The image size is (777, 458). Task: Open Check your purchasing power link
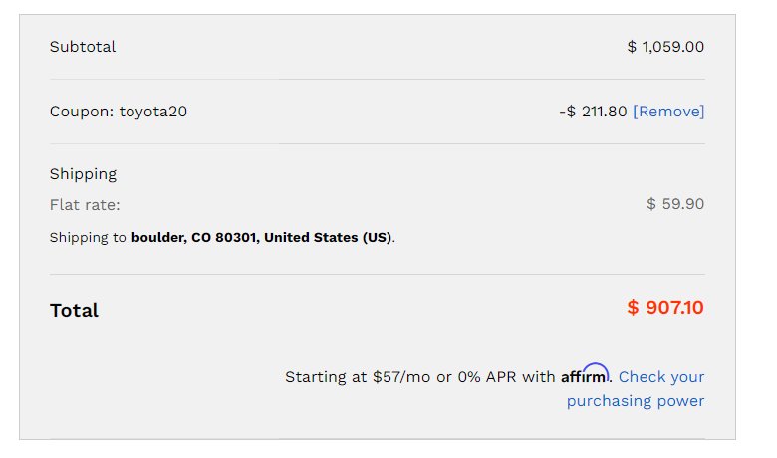636,388
